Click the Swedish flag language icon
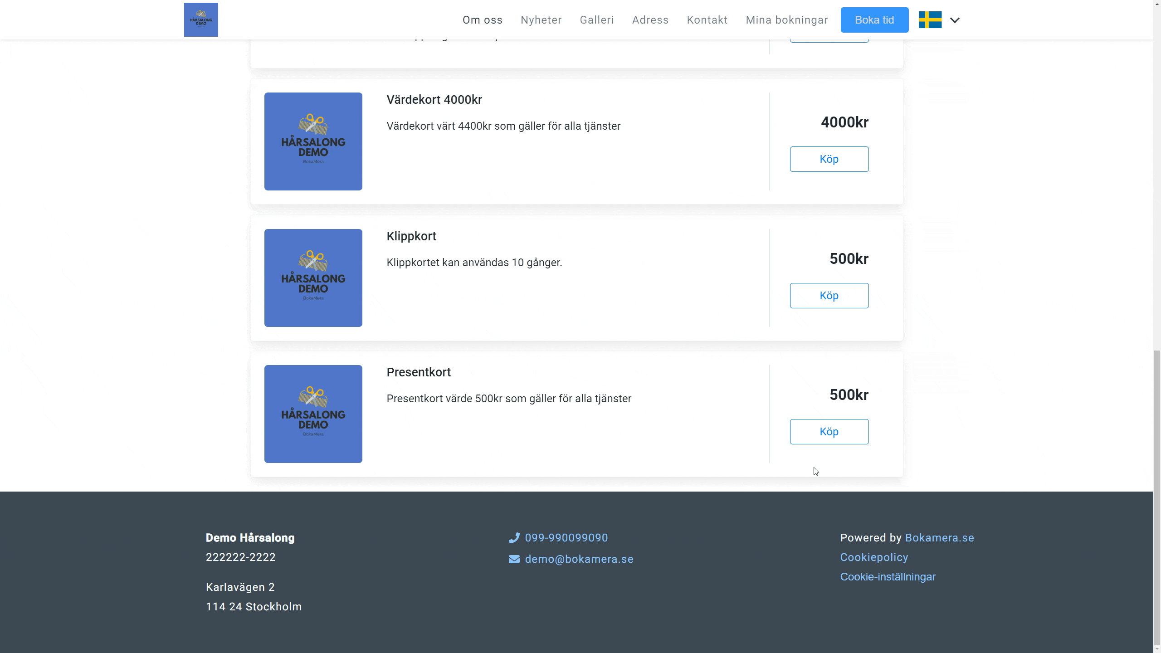 (930, 20)
